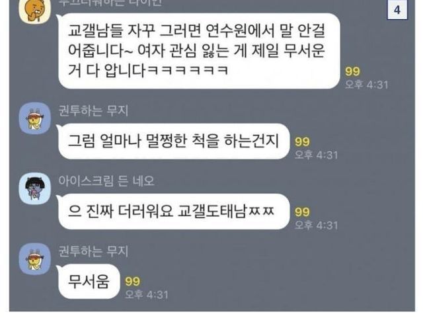Click the first 권투하는 무지 sender name

93,110
